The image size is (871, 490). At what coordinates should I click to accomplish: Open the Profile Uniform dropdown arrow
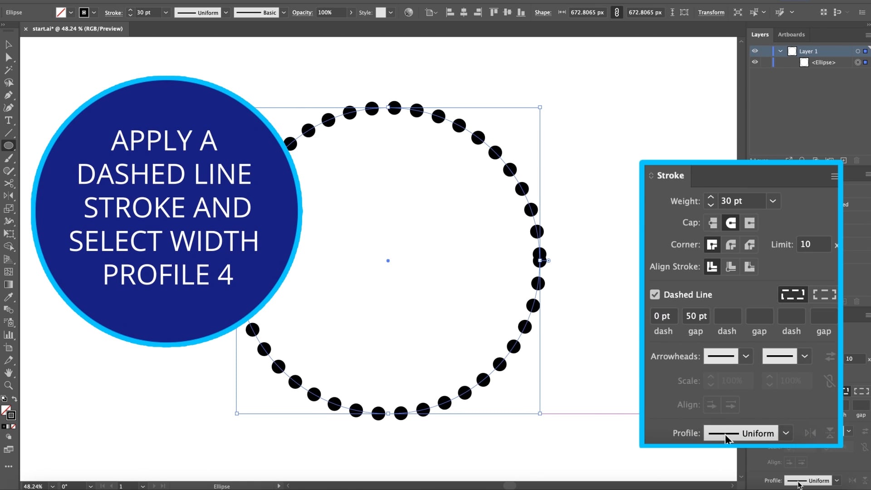coord(786,433)
